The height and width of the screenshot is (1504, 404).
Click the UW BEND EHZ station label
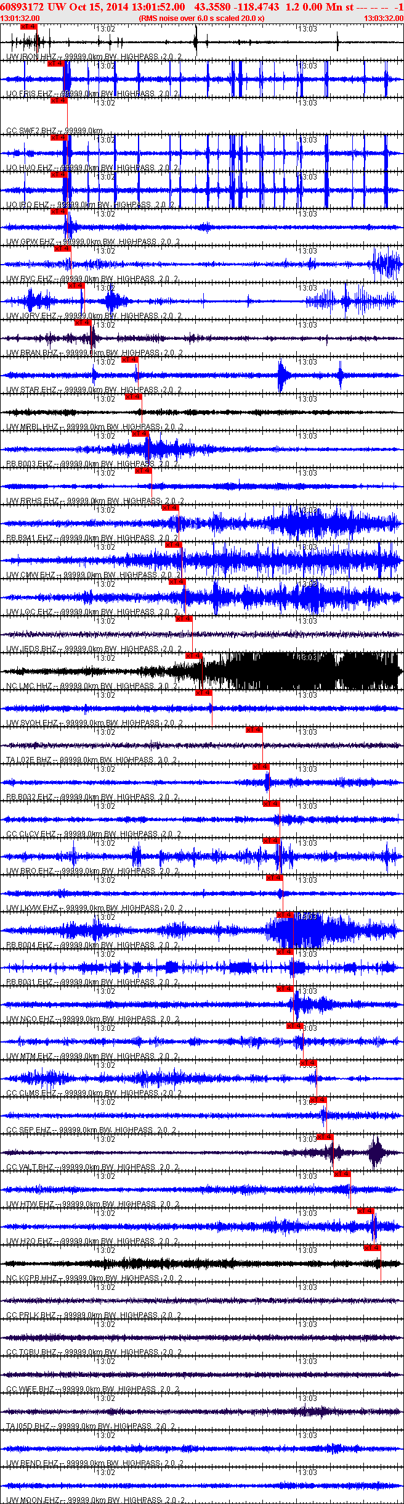[x=32, y=1463]
